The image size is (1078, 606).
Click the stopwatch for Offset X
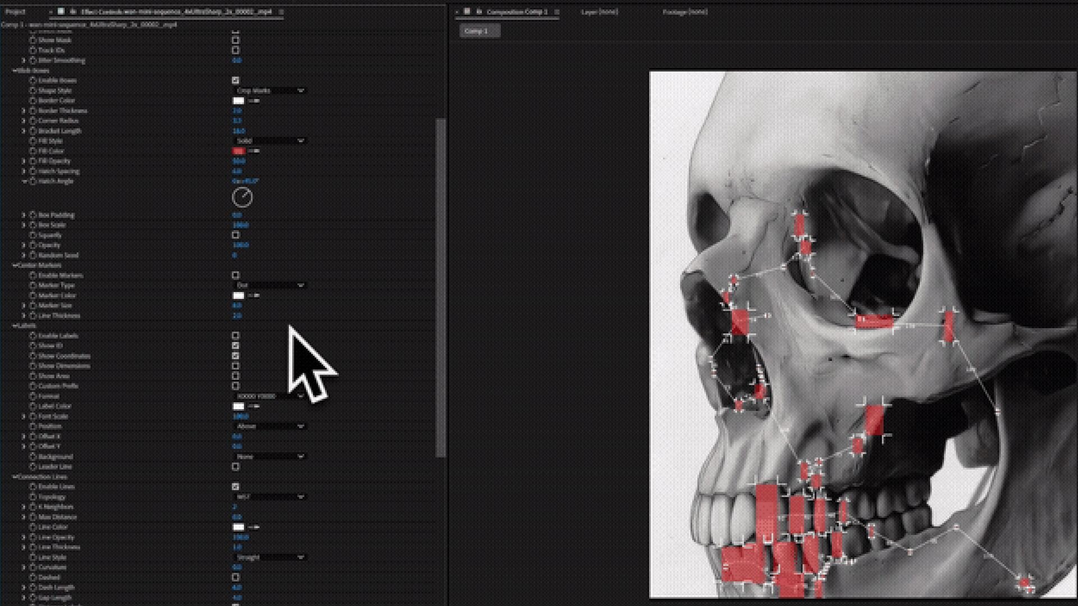point(33,437)
